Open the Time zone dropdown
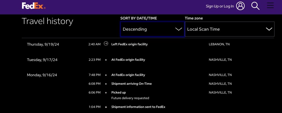Image resolution: width=282 pixels, height=113 pixels. pos(229,29)
